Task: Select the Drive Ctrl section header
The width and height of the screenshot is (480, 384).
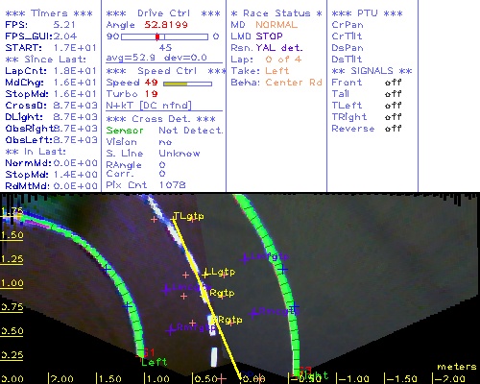Action: 163,13
